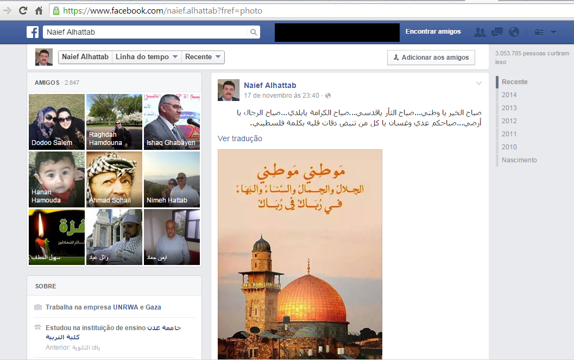Open the friend requests icon

coord(480,32)
